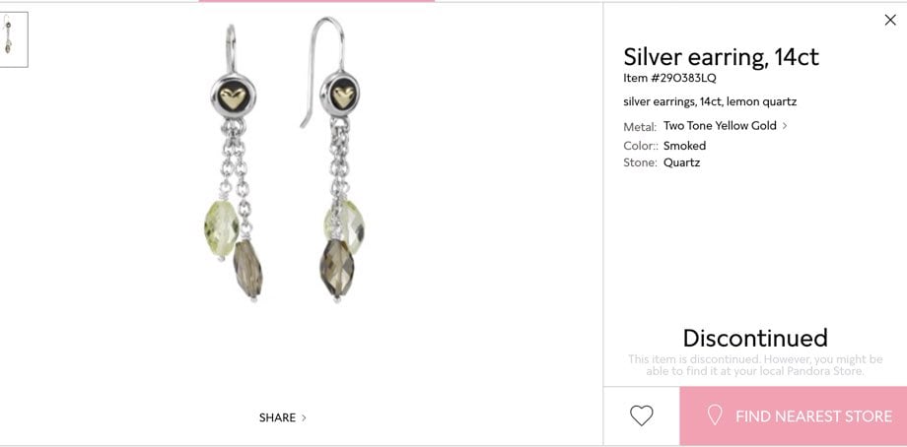Open the Metal options chevron

[x=785, y=125]
